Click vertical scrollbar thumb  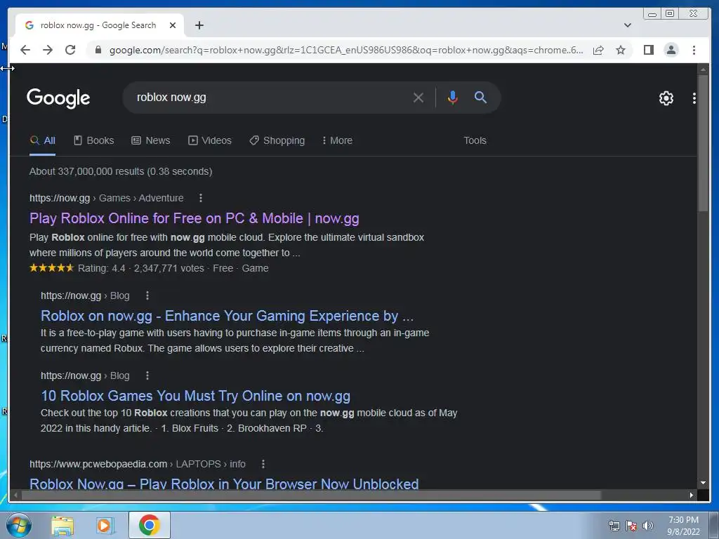pos(703,143)
